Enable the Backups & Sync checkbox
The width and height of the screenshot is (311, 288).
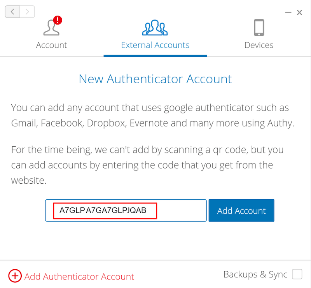[x=297, y=274]
